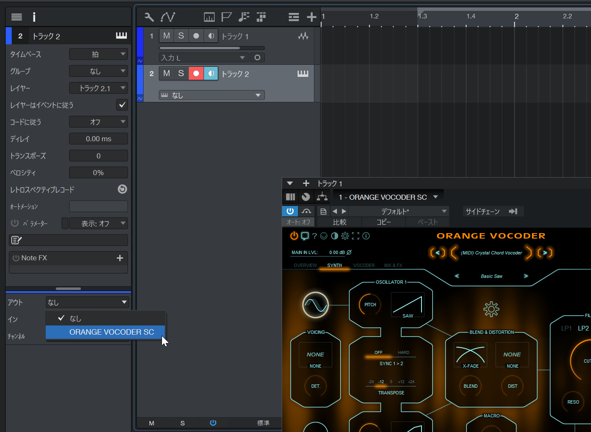591x432 pixels.
Task: Adjust the トラック 1 volume slider
Action: 212,48
